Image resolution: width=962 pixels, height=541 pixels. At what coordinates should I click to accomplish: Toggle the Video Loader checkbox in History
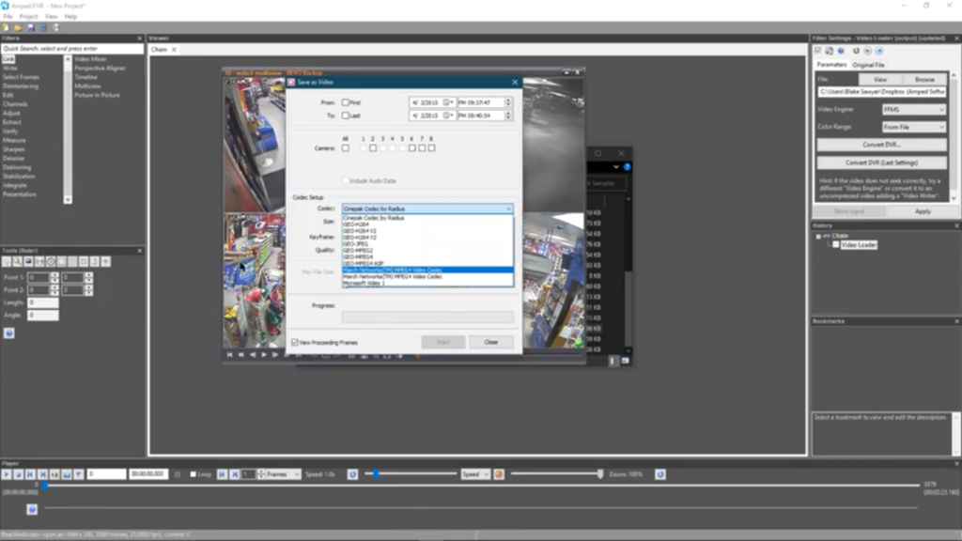click(835, 245)
